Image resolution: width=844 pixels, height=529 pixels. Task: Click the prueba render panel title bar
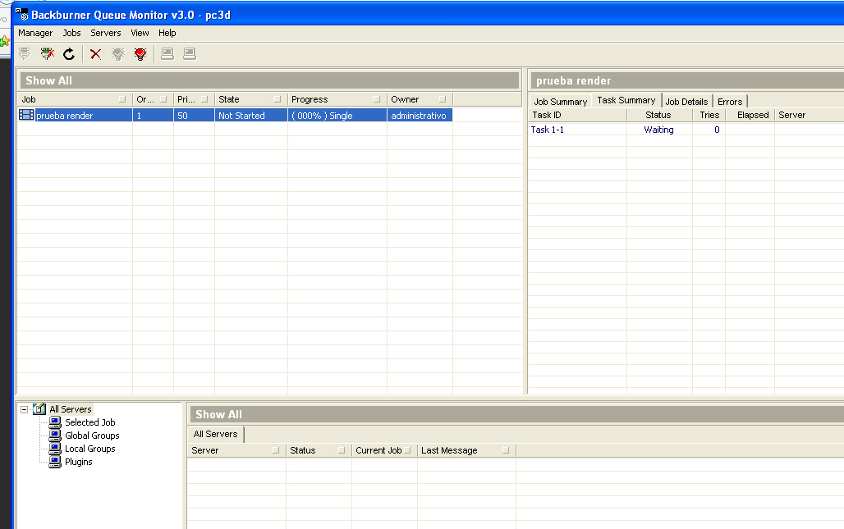[x=687, y=80]
